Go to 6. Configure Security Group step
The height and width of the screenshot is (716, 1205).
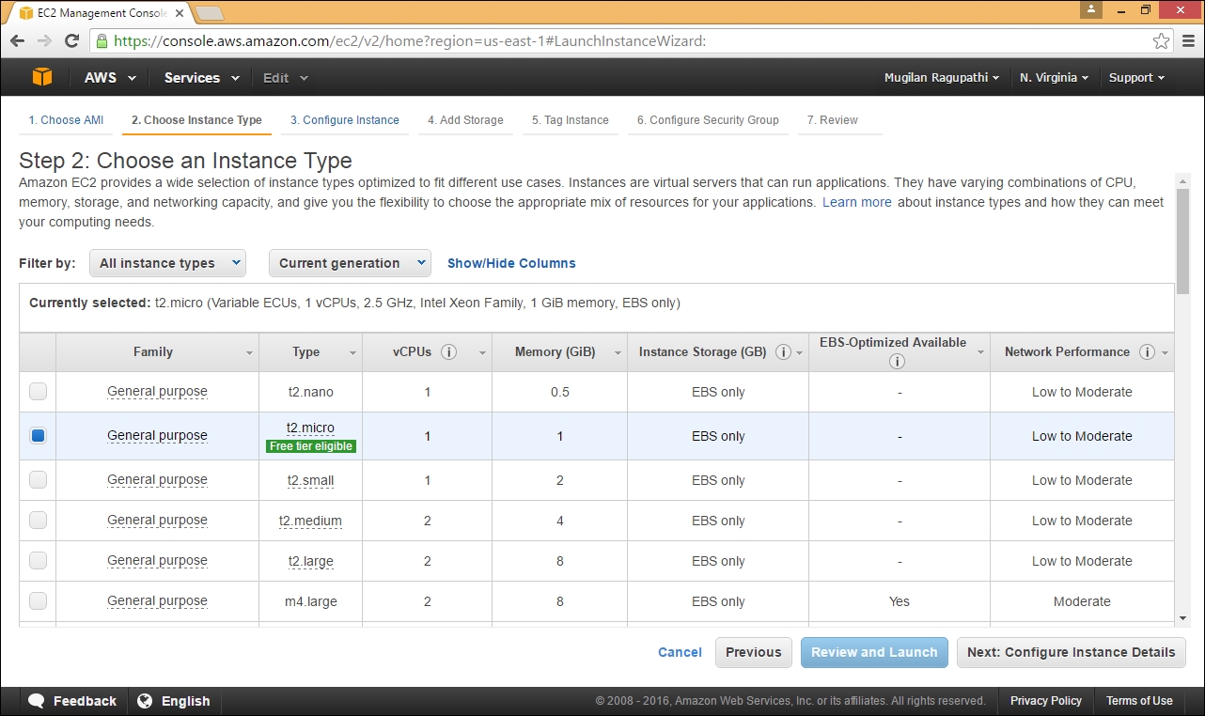[x=708, y=120]
